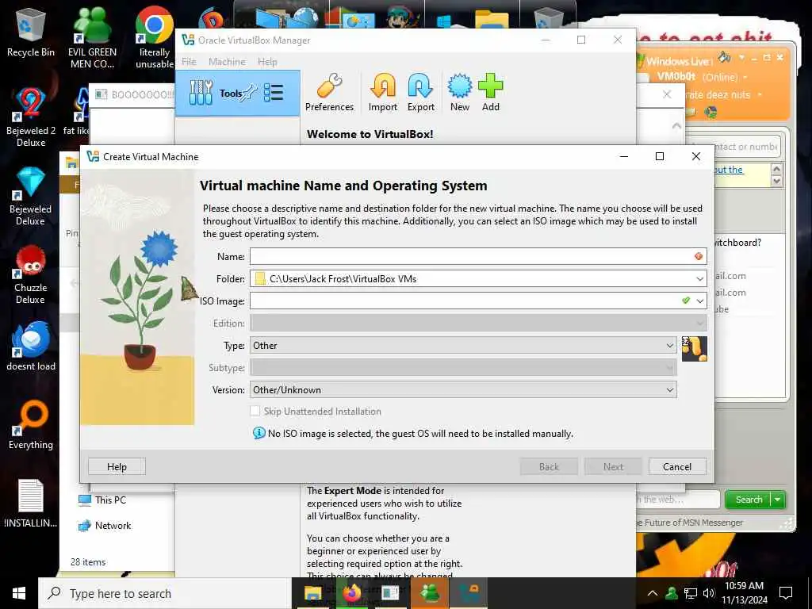
Task: Show hidden system tray icons
Action: click(x=653, y=593)
